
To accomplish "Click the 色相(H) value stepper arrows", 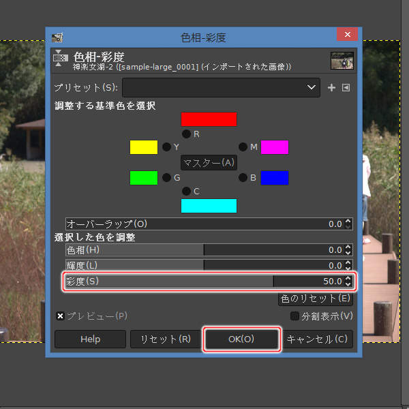I will tap(348, 250).
